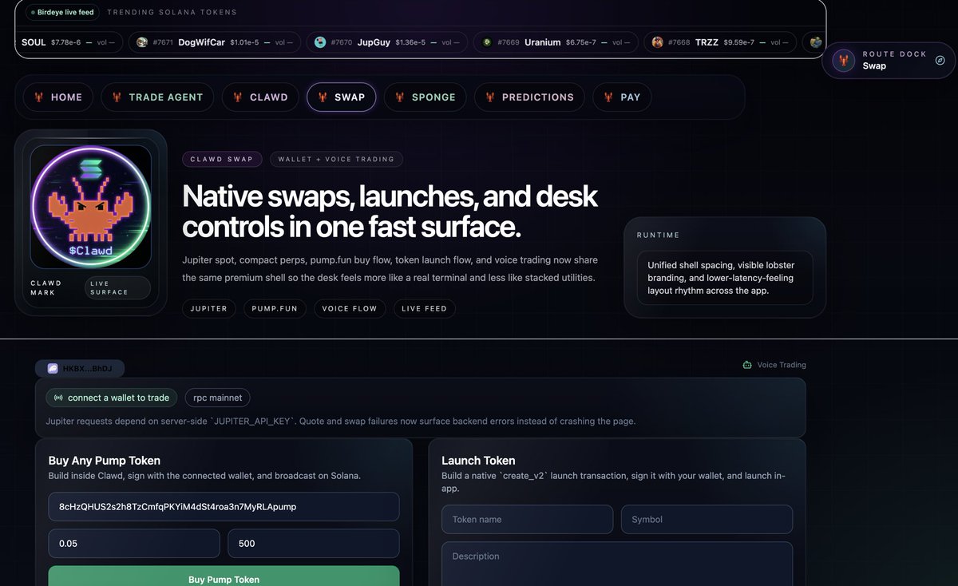
Task: Click the Birdeye live feed badge
Action: point(62,12)
